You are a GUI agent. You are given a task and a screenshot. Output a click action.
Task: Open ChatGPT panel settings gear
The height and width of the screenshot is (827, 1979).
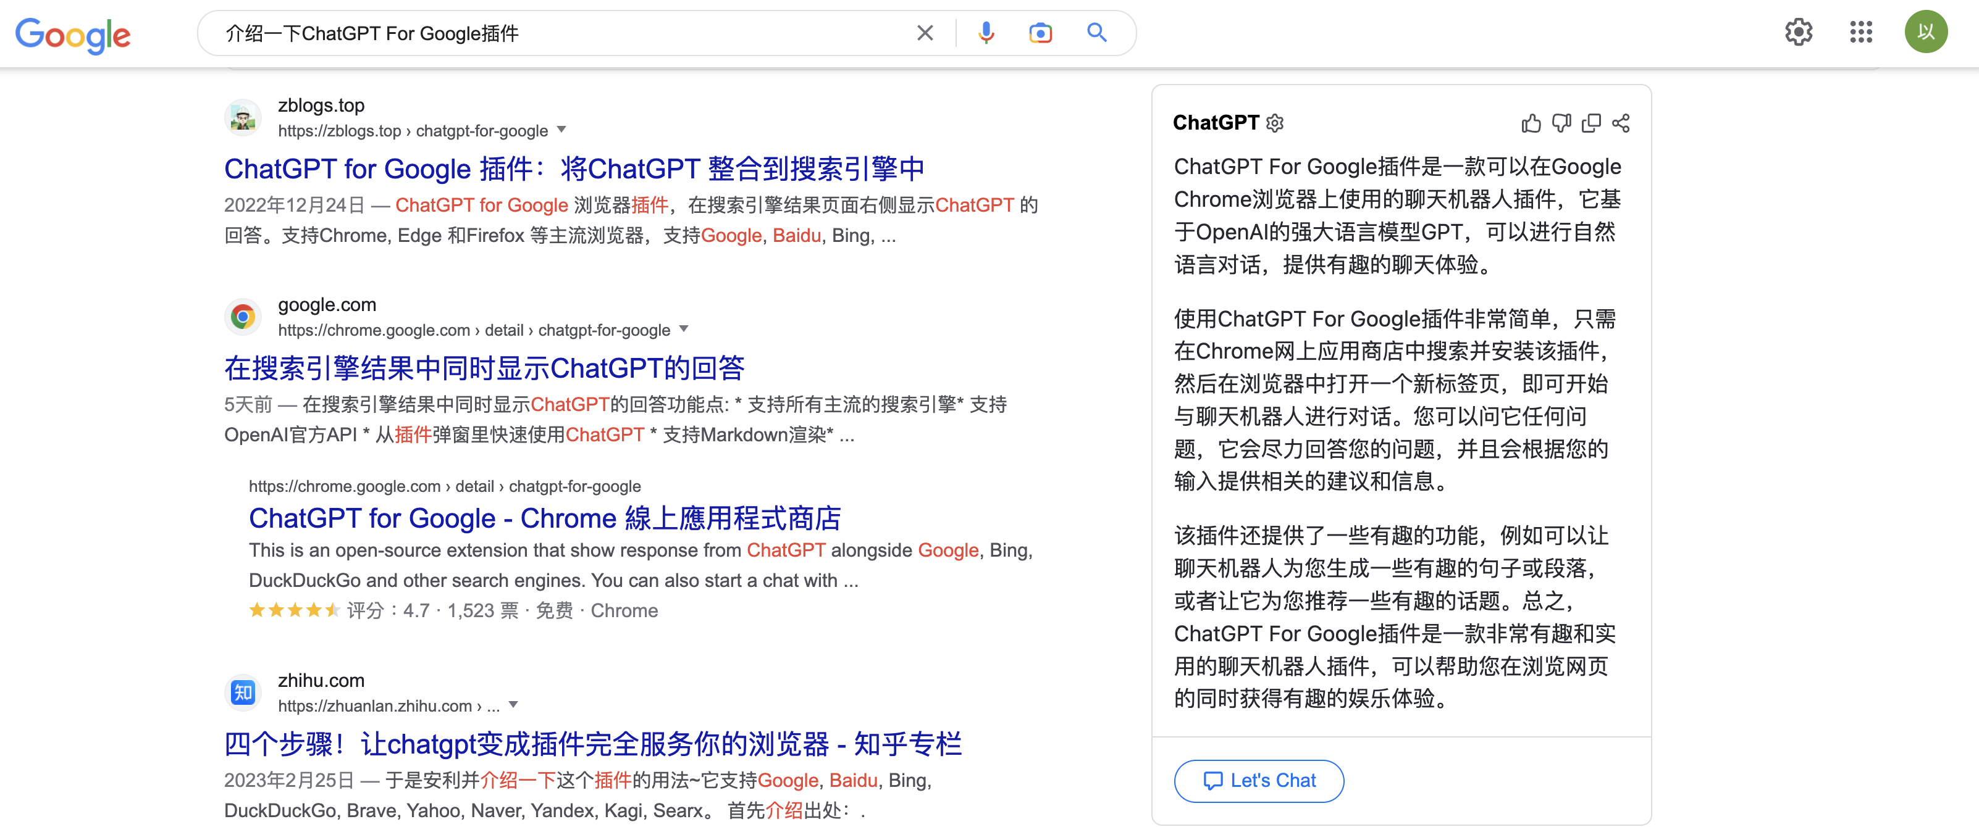coord(1274,123)
